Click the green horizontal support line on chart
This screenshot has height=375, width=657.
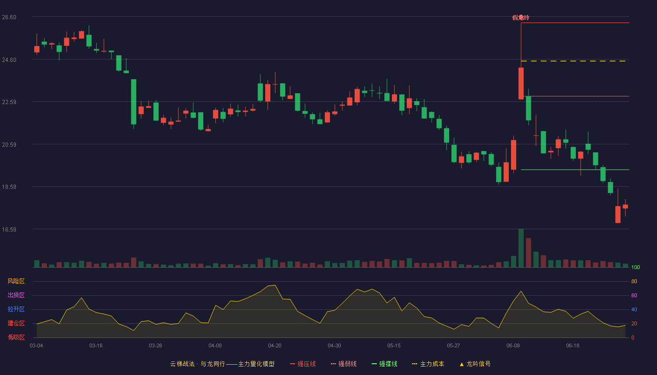tap(575, 170)
